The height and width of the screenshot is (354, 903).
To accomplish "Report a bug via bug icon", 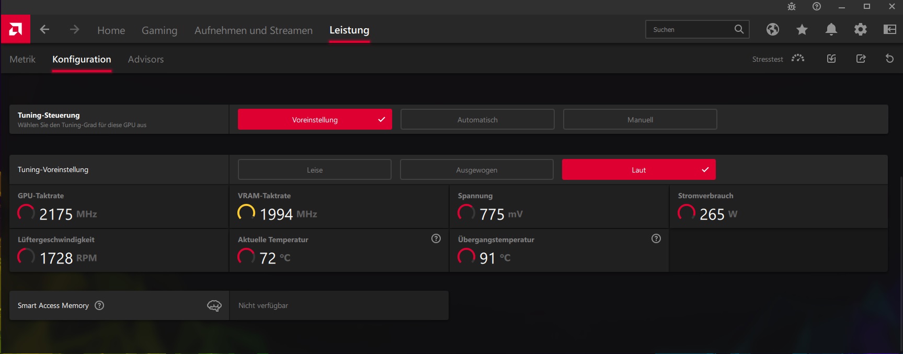I will pos(792,7).
